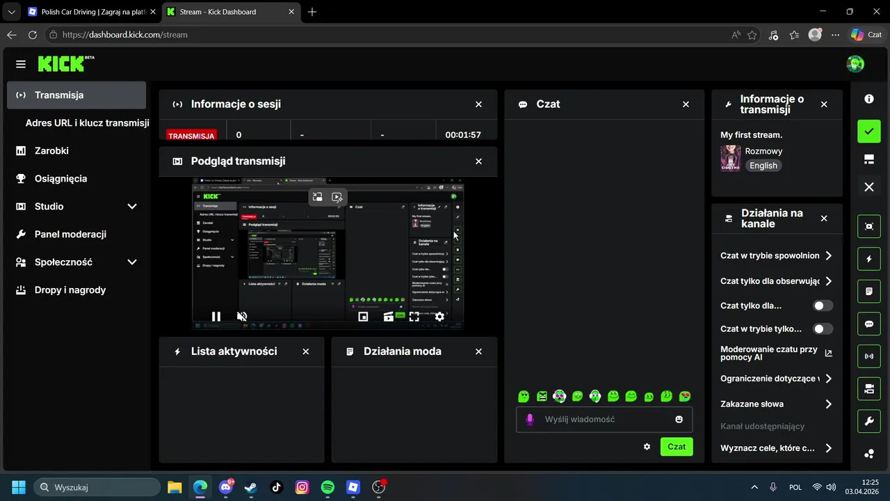Image resolution: width=890 pixels, height=501 pixels.
Task: Close the Informacje o transmisji panel
Action: 824,104
